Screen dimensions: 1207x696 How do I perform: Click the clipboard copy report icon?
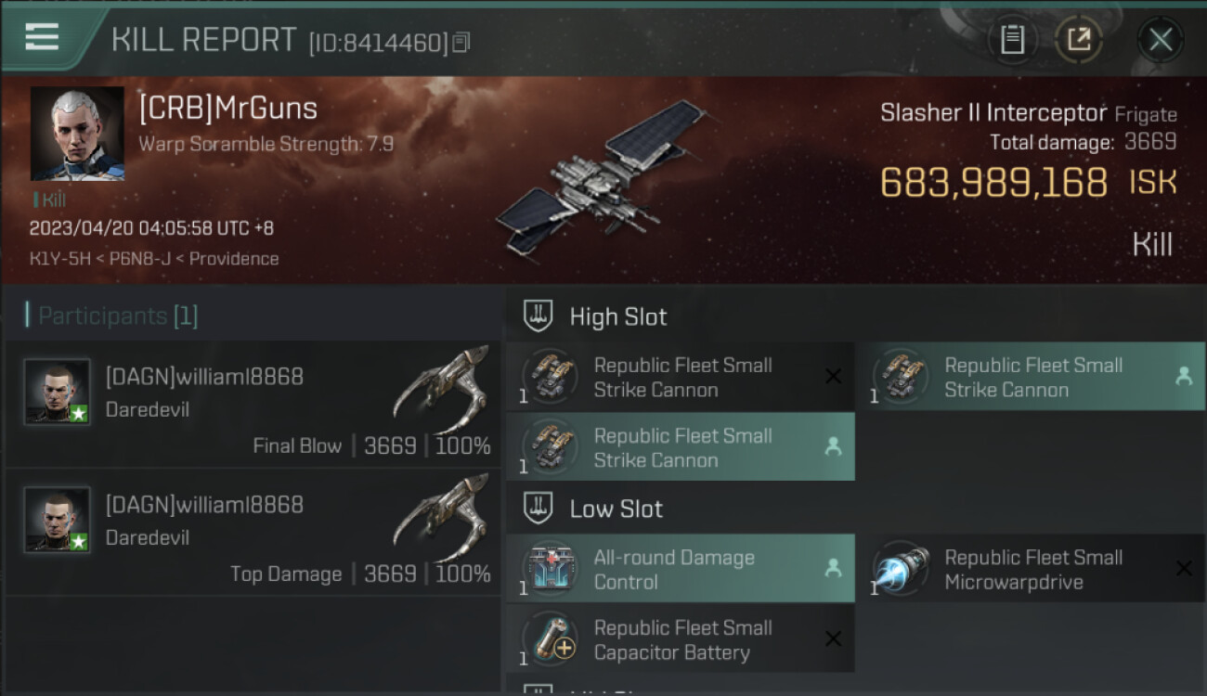point(1012,39)
